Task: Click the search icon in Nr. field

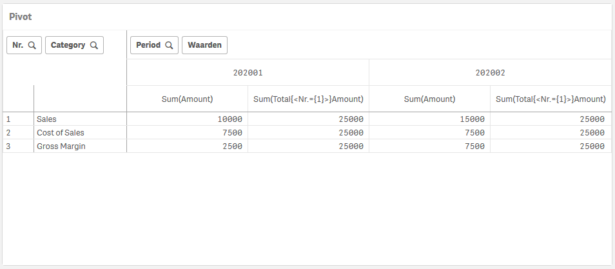Action: point(32,45)
